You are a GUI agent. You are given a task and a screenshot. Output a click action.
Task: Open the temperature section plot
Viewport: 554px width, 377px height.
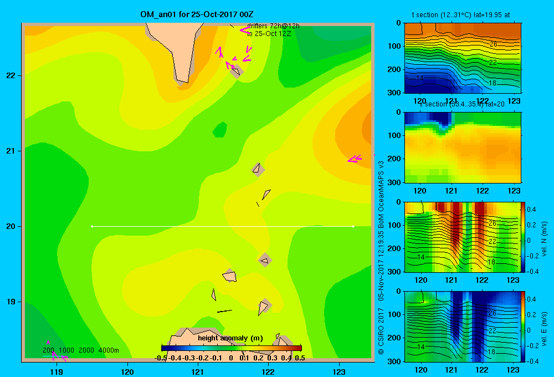point(463,58)
